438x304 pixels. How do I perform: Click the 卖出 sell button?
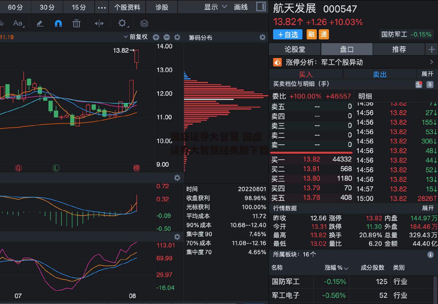[x=380, y=74]
